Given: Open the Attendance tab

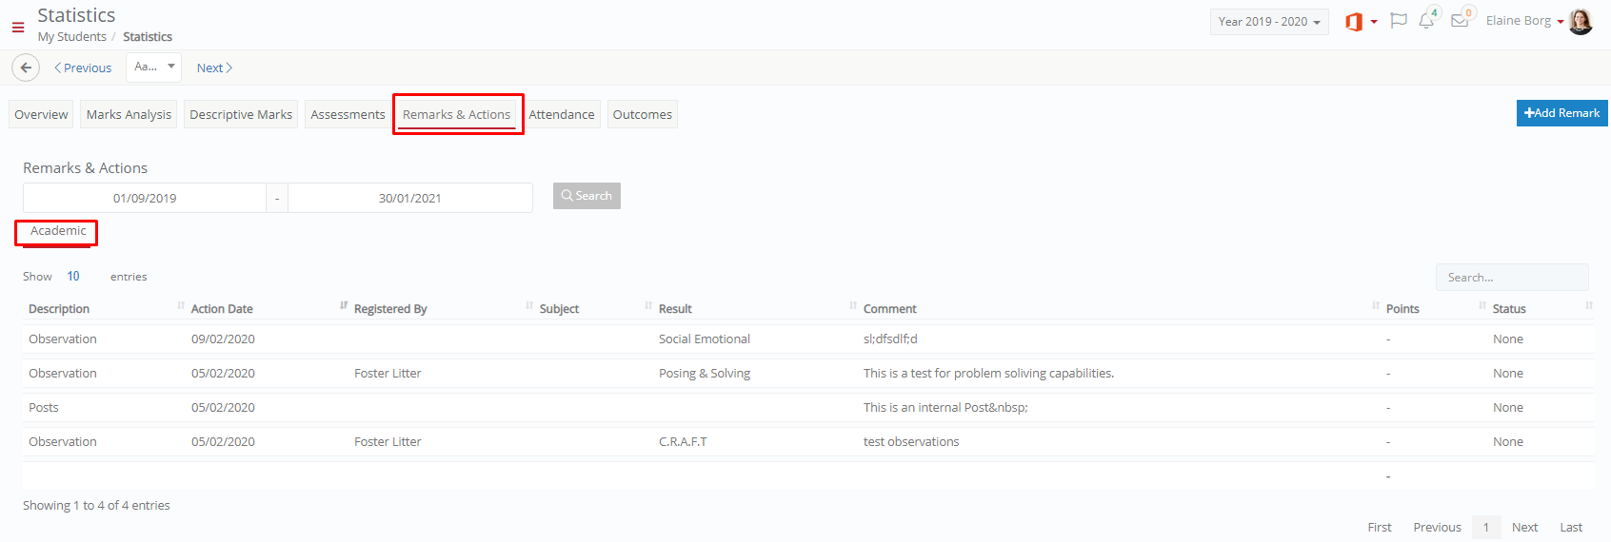Looking at the screenshot, I should point(562,114).
